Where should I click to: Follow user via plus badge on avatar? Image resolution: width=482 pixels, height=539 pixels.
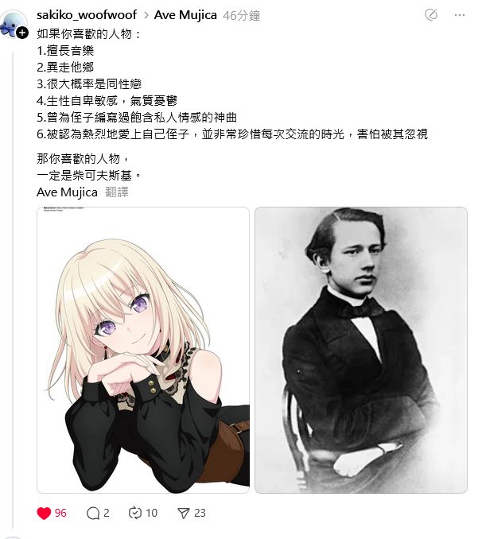pyautogui.click(x=22, y=33)
